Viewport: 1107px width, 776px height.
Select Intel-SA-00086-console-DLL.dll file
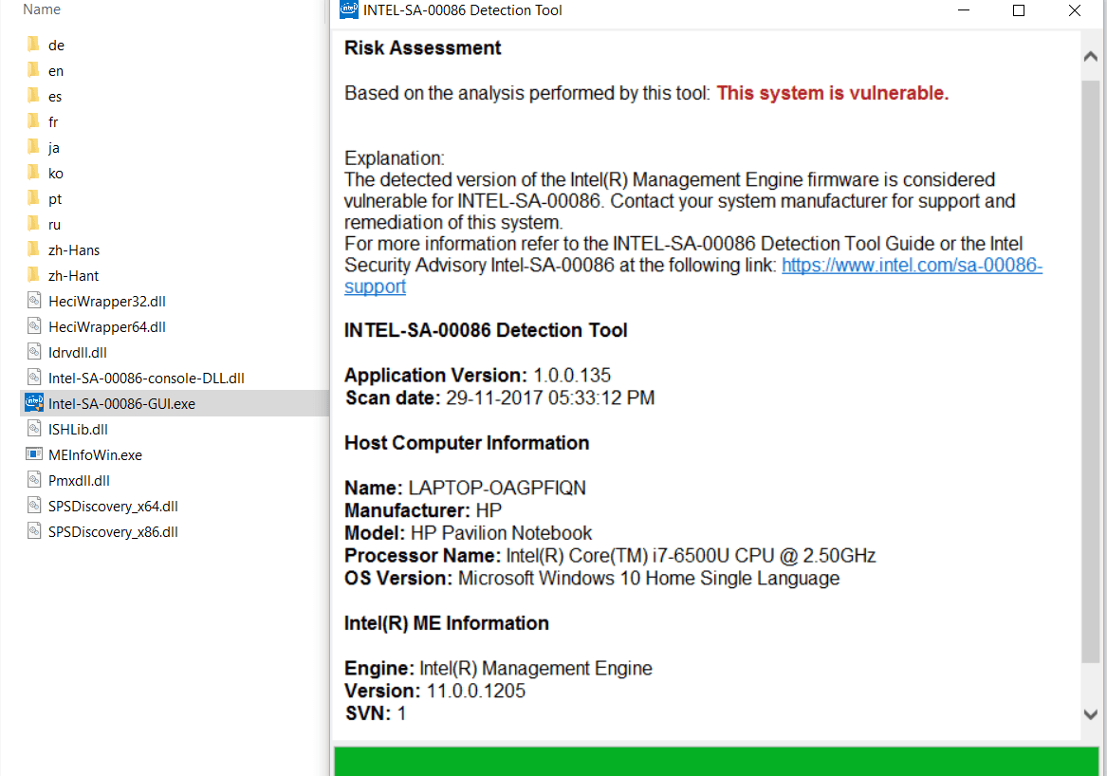pyautogui.click(x=146, y=378)
